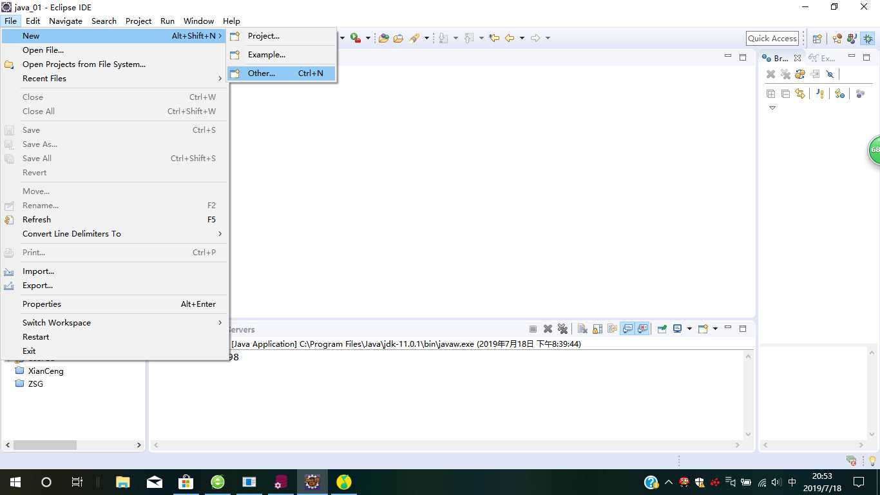Click Add Java Exception Breakpoint icon

(820, 93)
